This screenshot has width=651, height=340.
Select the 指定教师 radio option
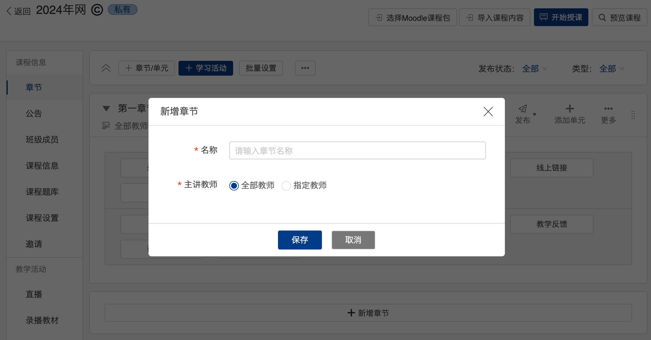pyautogui.click(x=286, y=186)
